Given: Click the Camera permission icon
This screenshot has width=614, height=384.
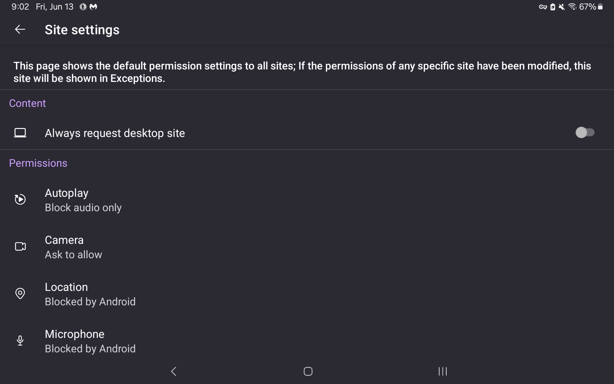Looking at the screenshot, I should 20,246.
